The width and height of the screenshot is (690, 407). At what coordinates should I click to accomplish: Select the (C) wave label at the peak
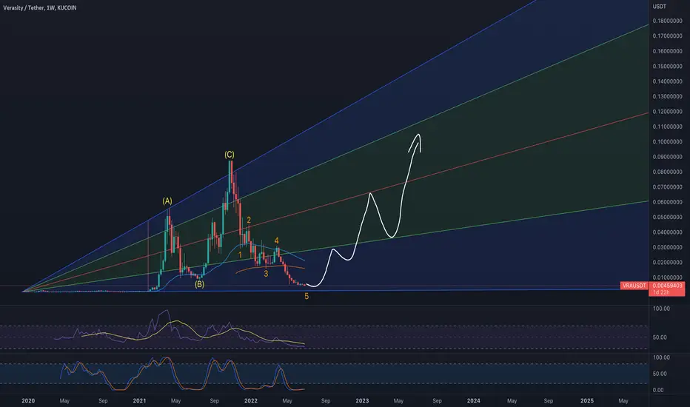pyautogui.click(x=230, y=155)
